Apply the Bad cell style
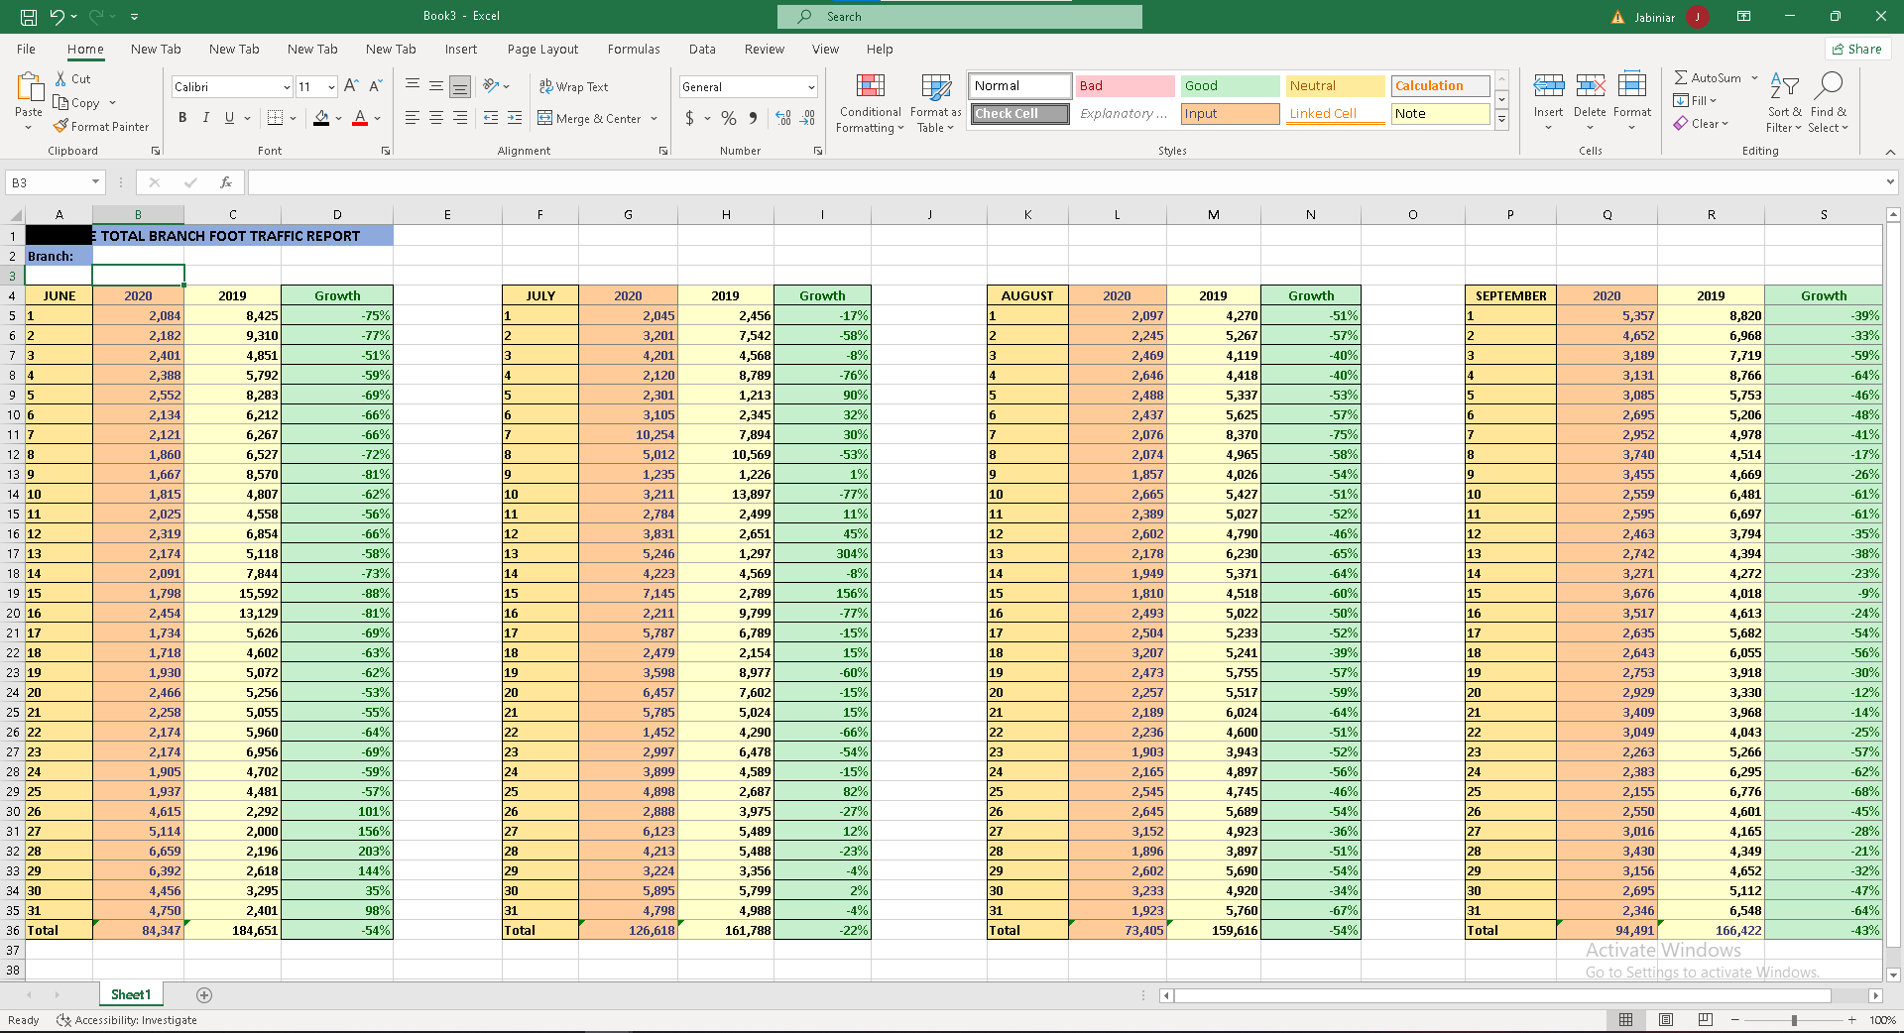This screenshot has height=1033, width=1904. [1125, 86]
